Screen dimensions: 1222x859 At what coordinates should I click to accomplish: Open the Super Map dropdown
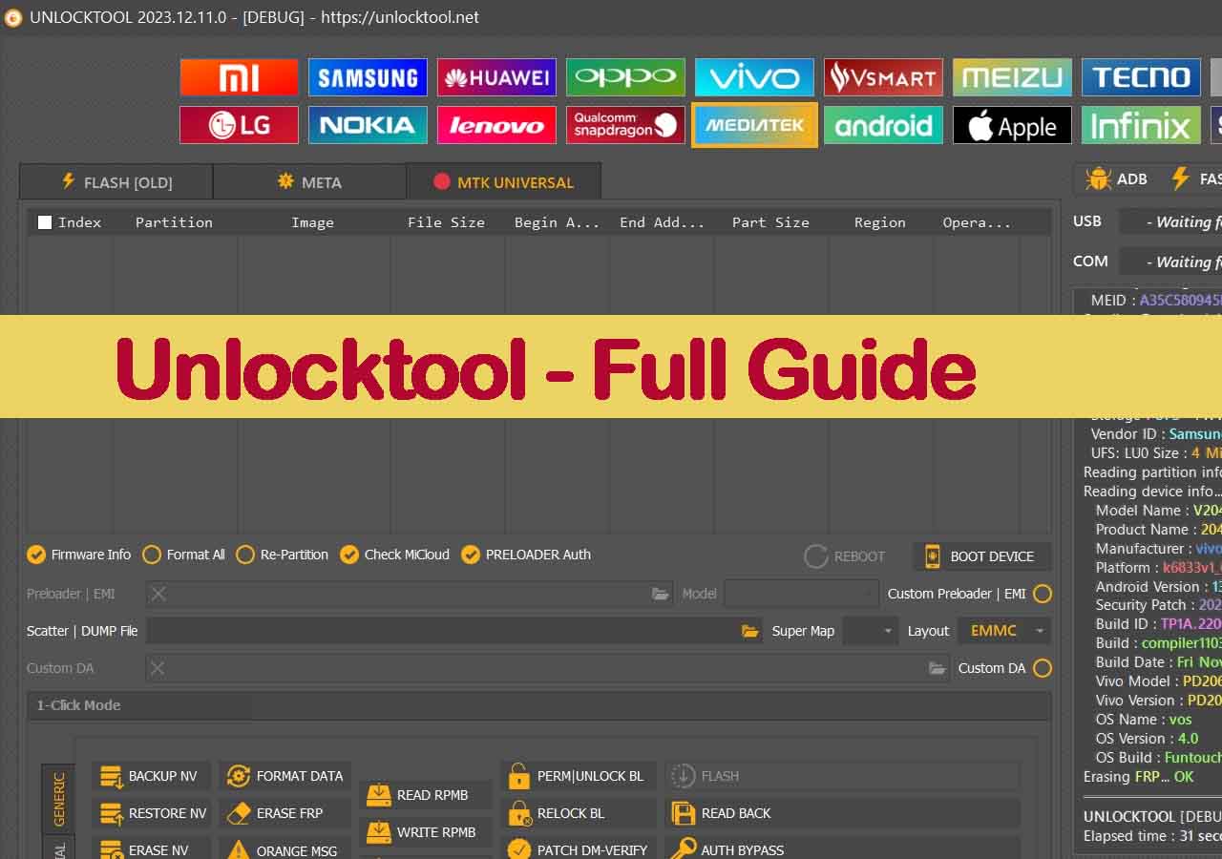pyautogui.click(x=871, y=631)
